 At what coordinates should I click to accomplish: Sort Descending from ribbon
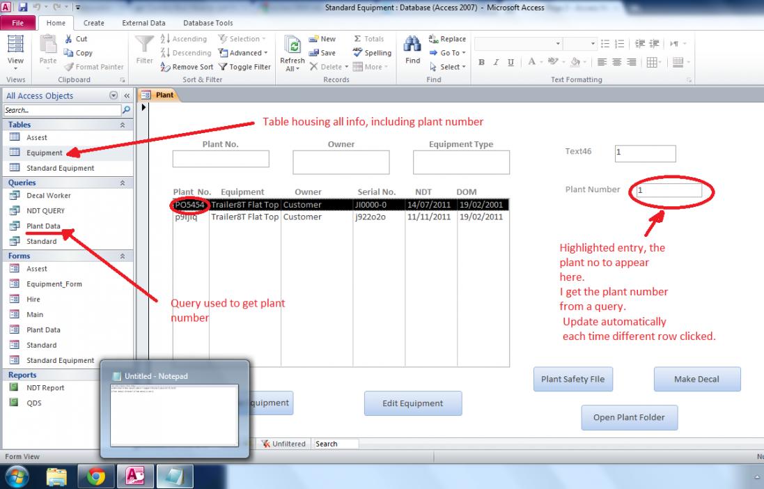coord(186,53)
